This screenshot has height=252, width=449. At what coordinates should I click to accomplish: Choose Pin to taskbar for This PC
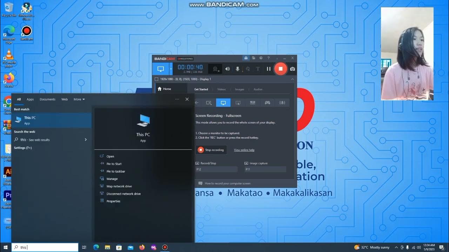click(x=143, y=171)
